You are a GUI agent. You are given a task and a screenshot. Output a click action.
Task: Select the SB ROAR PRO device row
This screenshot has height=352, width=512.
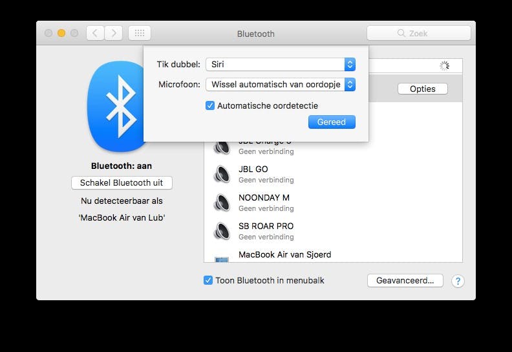(333, 231)
